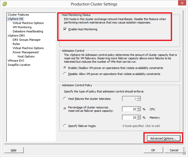Click the Cancel button
This screenshot has width=188, height=157.
pyautogui.click(x=174, y=150)
